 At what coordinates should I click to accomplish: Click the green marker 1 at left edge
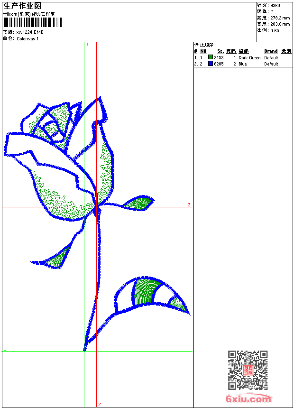5,349
